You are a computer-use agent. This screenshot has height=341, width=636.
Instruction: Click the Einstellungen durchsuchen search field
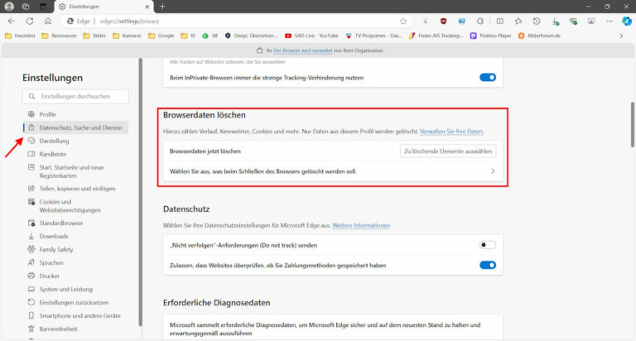tap(75, 97)
